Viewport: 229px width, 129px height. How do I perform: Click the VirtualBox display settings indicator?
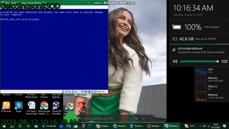coord(83,92)
